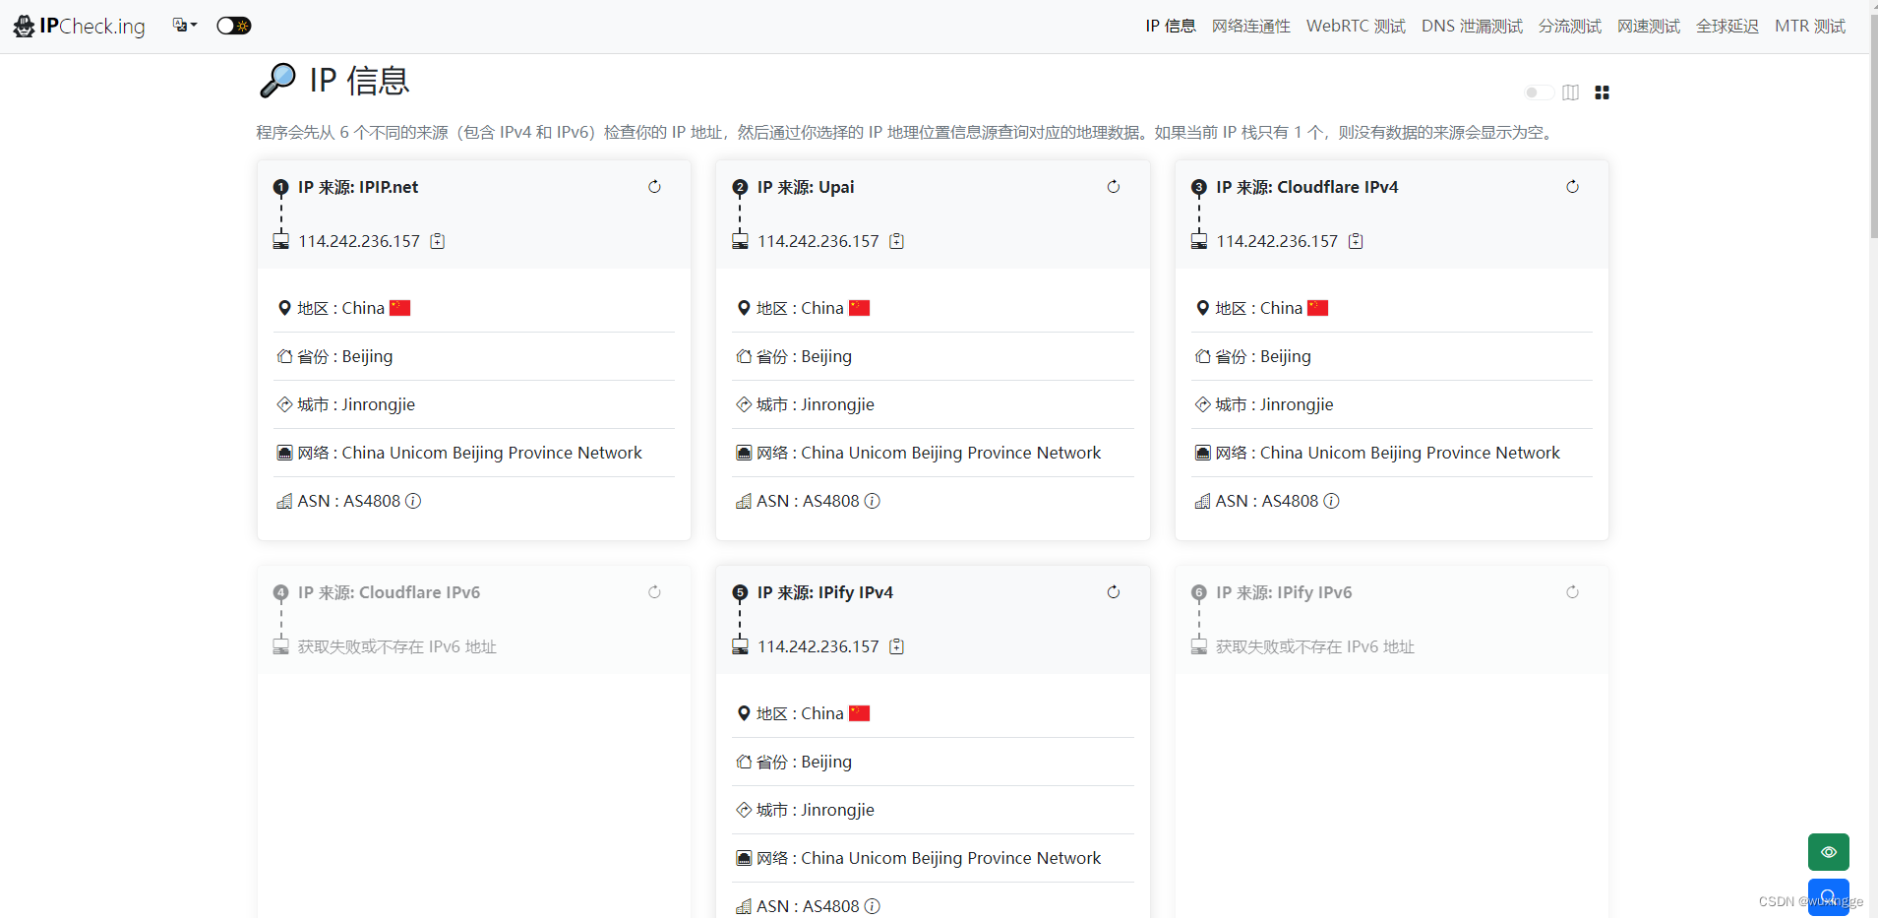1878x918 pixels.
Task: Refresh the IPify IPv4 source card
Action: point(1114,592)
